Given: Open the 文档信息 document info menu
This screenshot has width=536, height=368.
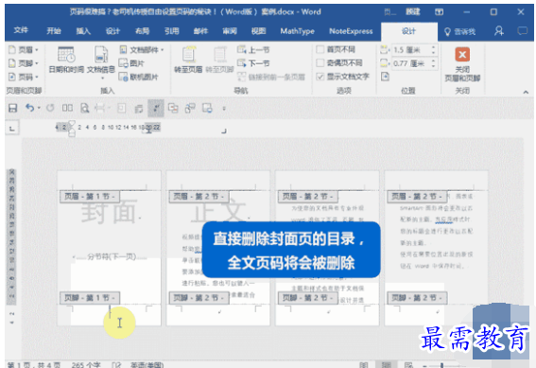Looking at the screenshot, I should [x=101, y=63].
